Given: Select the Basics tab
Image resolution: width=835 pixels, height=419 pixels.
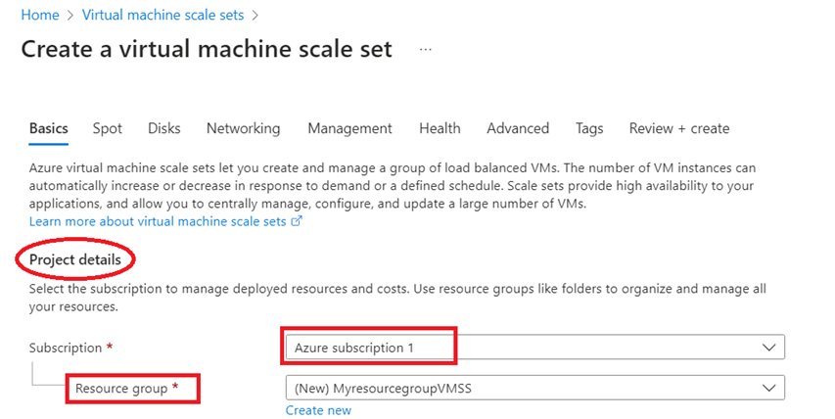Looking at the screenshot, I should [49, 128].
